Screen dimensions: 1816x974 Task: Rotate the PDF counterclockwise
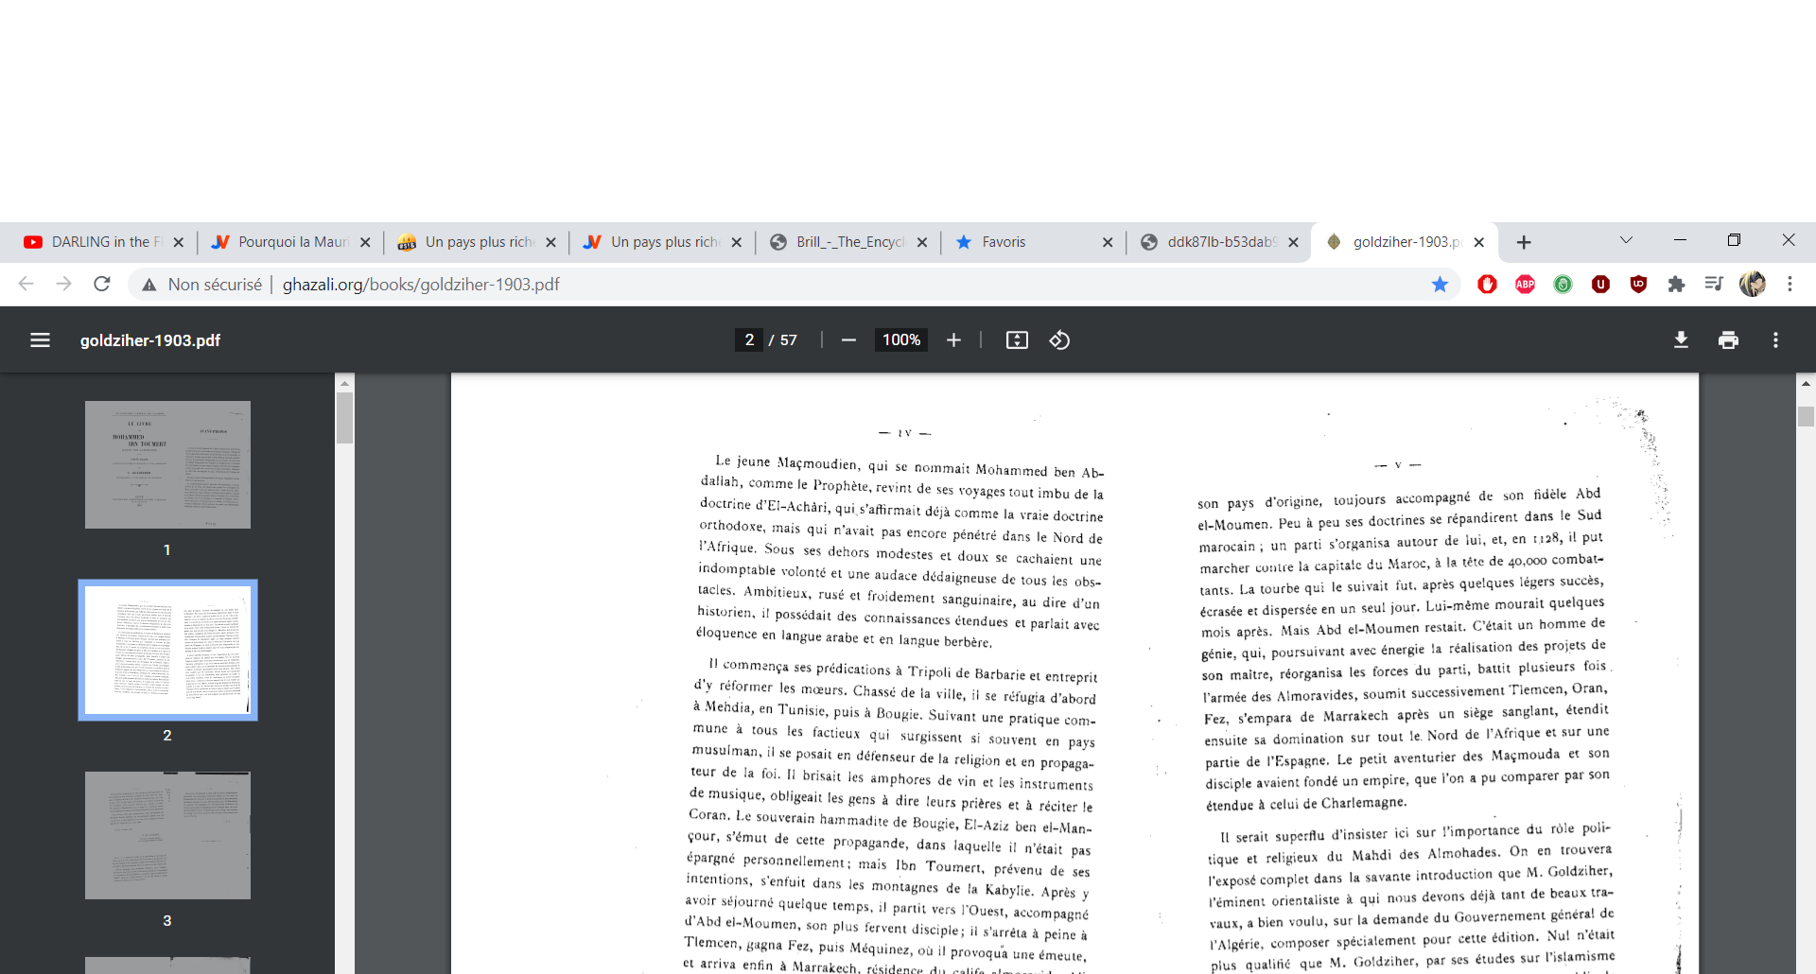point(1059,340)
